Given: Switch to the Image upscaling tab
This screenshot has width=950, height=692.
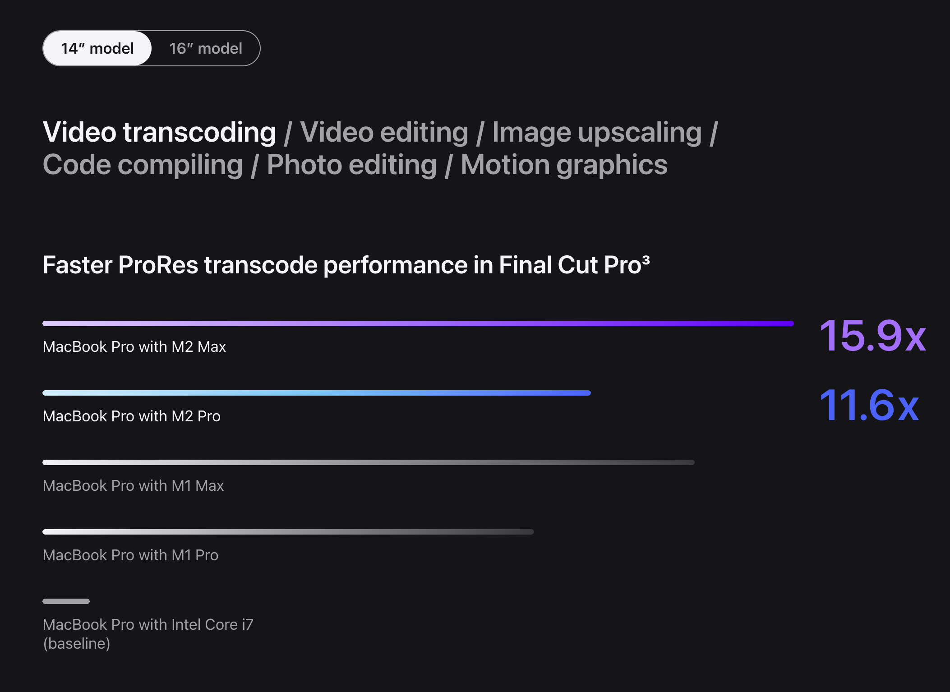Looking at the screenshot, I should click(597, 132).
